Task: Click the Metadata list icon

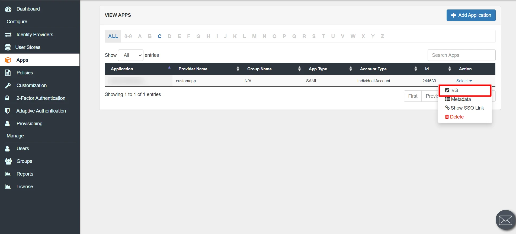Action: click(x=447, y=99)
